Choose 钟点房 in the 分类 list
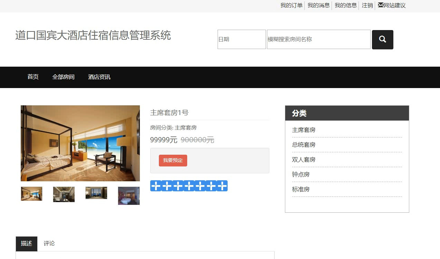This screenshot has width=440, height=259. (301, 174)
